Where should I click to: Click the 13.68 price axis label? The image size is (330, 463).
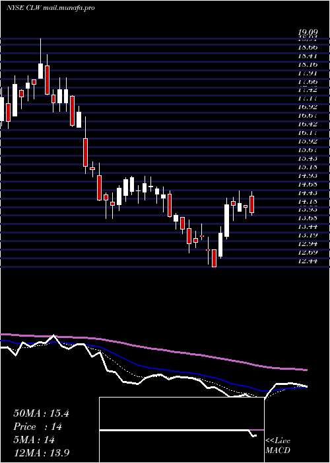pos(308,218)
